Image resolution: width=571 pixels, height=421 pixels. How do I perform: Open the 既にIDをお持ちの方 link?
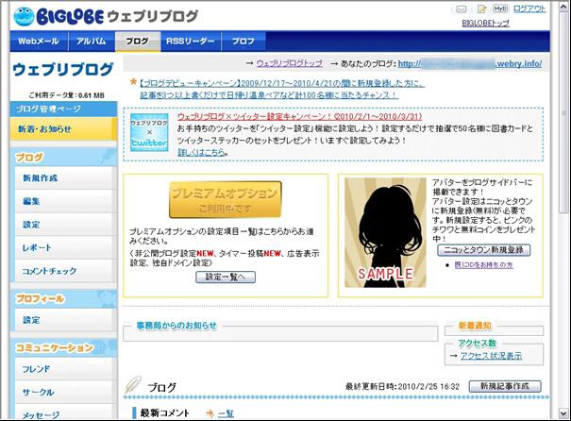tap(483, 265)
